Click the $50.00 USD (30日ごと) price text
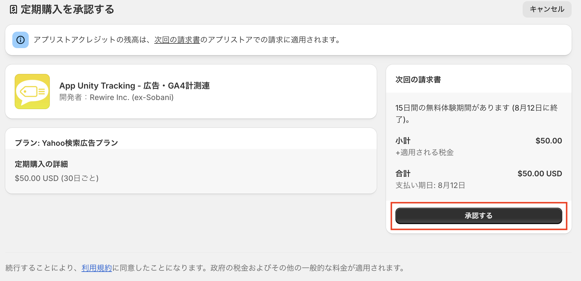581x281 pixels. click(57, 178)
